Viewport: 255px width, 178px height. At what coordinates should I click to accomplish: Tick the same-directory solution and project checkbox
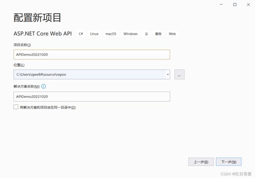click(16, 107)
